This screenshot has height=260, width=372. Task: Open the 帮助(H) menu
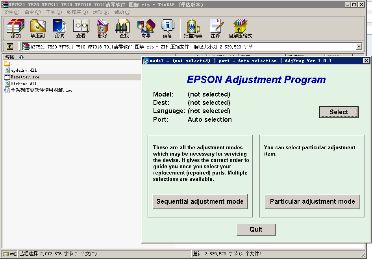(122, 12)
